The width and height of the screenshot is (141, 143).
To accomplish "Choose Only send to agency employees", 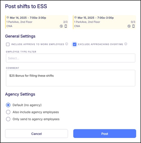I will tap(8, 119).
